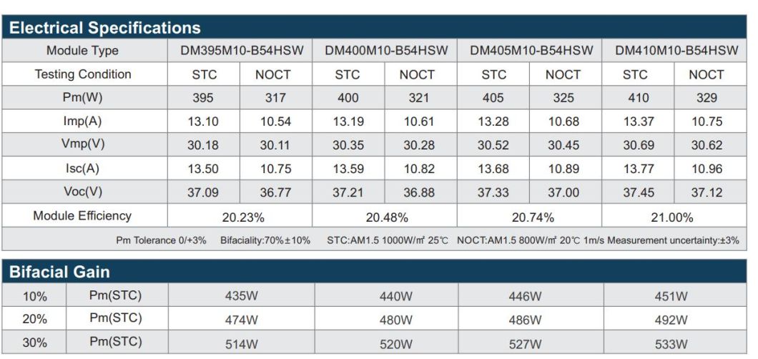Click the 13.10 Imp value cell
The width and height of the screenshot is (758, 359).
coord(204,122)
